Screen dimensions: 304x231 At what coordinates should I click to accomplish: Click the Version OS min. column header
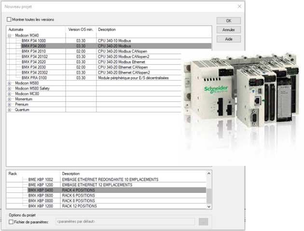click(x=81, y=29)
